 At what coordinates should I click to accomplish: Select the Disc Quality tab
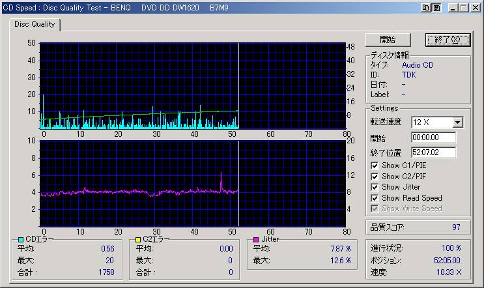tap(34, 24)
